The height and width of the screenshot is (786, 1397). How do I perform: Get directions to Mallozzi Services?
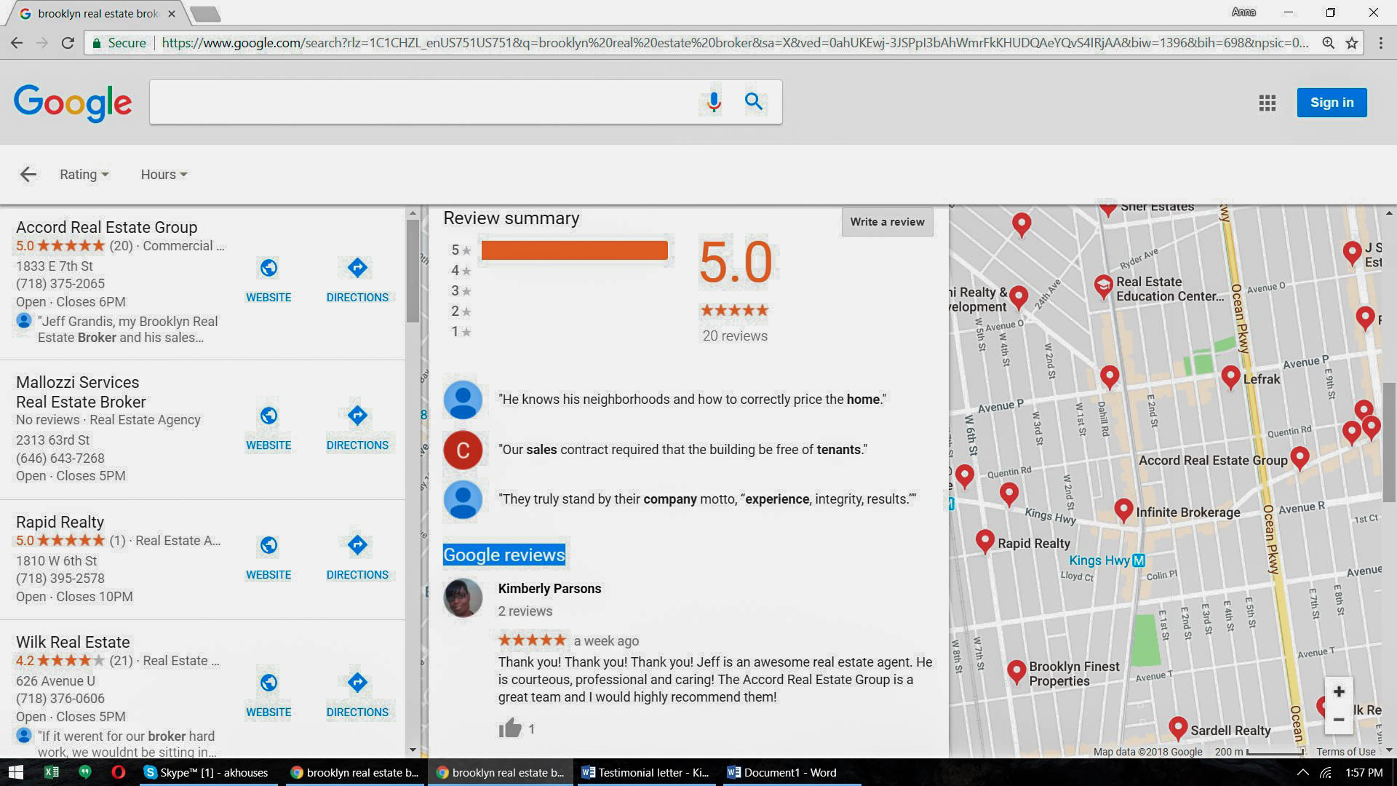357,428
